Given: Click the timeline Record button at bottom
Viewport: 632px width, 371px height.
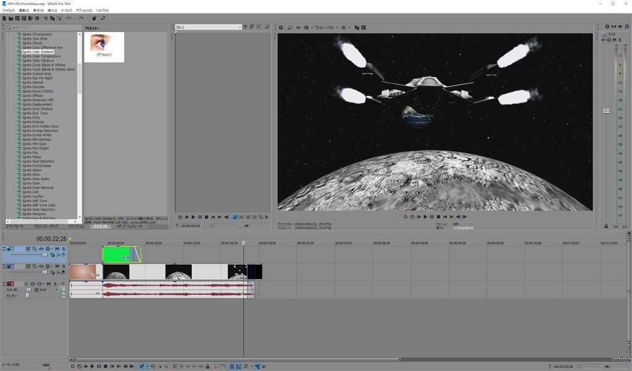Looking at the screenshot, I should [73, 366].
